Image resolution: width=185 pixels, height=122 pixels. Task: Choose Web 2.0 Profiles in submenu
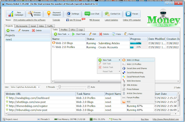point(138,64)
